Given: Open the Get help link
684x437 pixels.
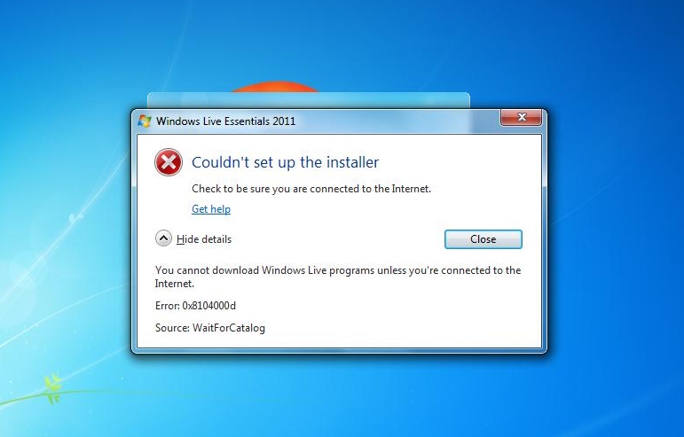Looking at the screenshot, I should click(x=211, y=209).
